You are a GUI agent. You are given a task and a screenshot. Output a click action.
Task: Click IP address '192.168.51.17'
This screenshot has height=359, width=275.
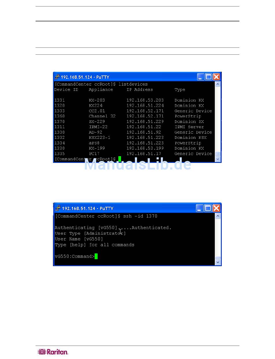(144, 154)
